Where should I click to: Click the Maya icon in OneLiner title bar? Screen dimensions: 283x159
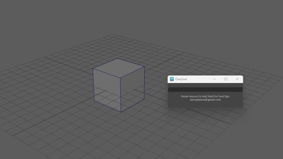[172, 79]
